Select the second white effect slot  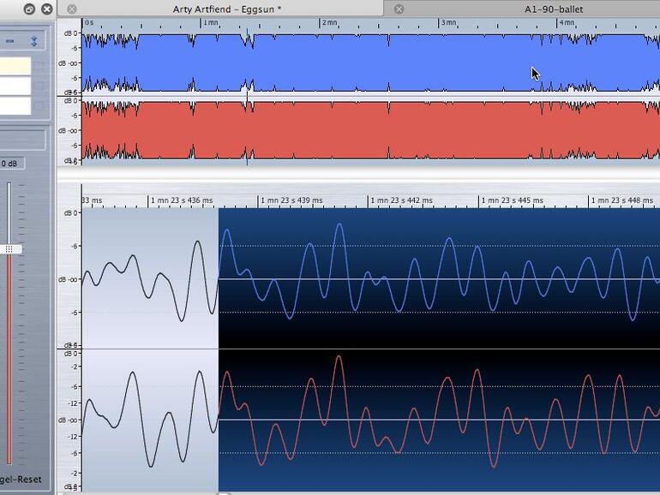[x=15, y=86]
